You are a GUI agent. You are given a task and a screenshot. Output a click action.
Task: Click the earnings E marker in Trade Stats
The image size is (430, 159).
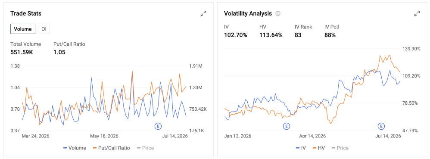point(158,126)
